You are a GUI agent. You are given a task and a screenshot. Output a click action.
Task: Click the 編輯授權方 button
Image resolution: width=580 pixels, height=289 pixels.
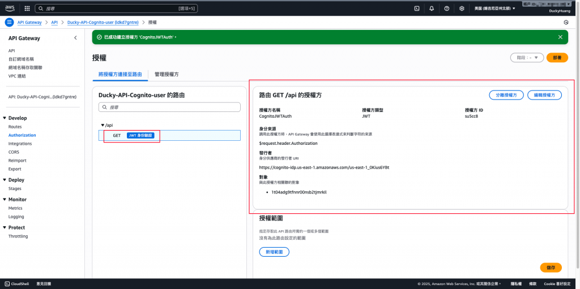tap(544, 95)
